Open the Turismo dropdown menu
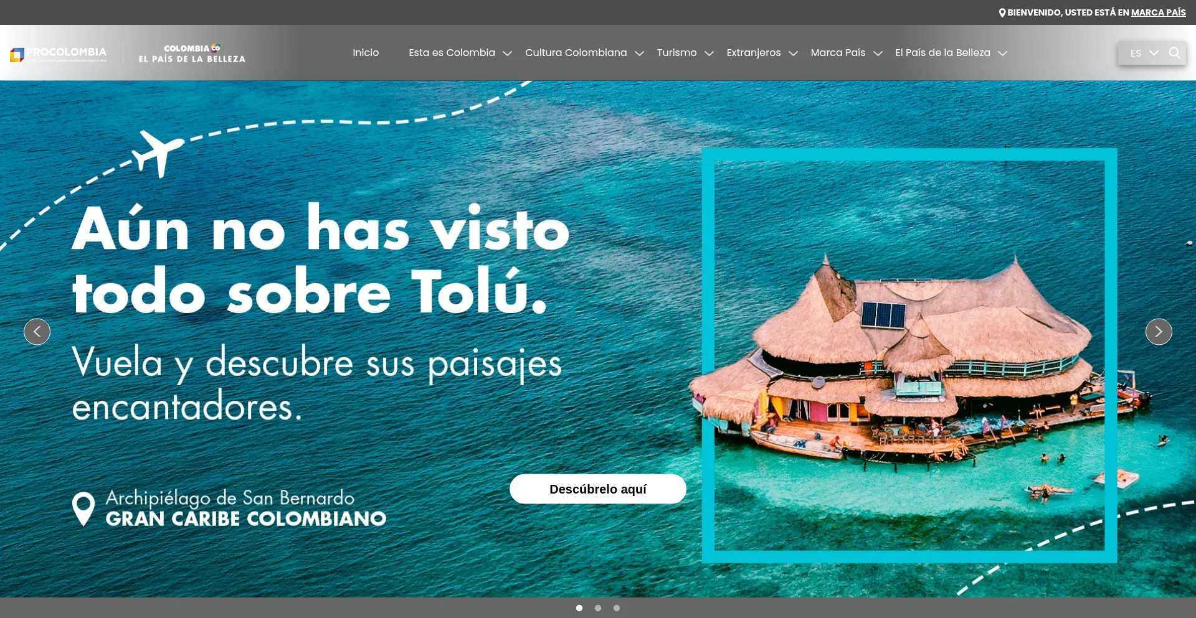This screenshot has width=1196, height=618. click(x=677, y=53)
